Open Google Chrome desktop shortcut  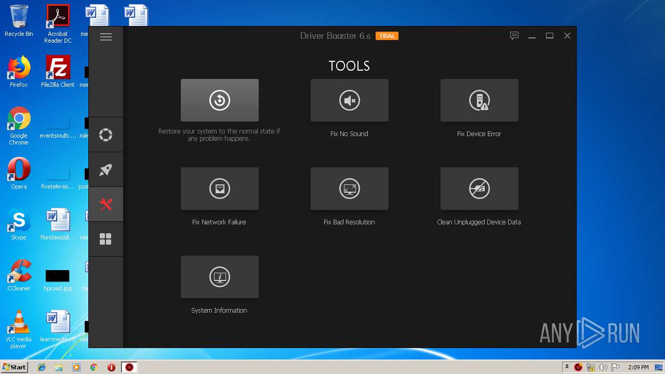click(x=19, y=126)
